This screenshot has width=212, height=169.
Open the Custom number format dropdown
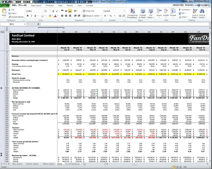(124, 11)
